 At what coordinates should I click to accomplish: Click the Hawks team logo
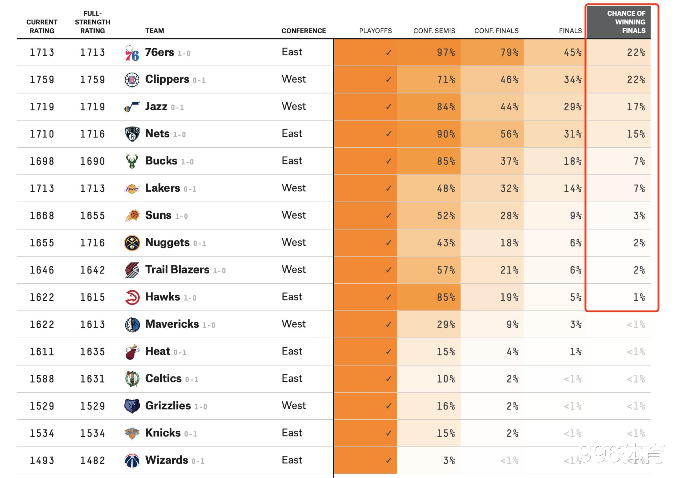click(x=132, y=297)
